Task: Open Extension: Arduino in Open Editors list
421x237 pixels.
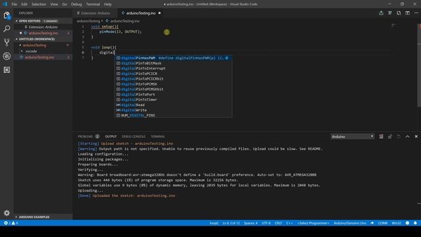Action: (x=43, y=27)
